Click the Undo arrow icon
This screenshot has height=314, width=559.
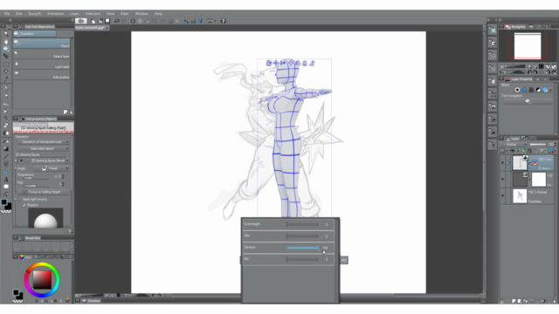tap(116, 21)
